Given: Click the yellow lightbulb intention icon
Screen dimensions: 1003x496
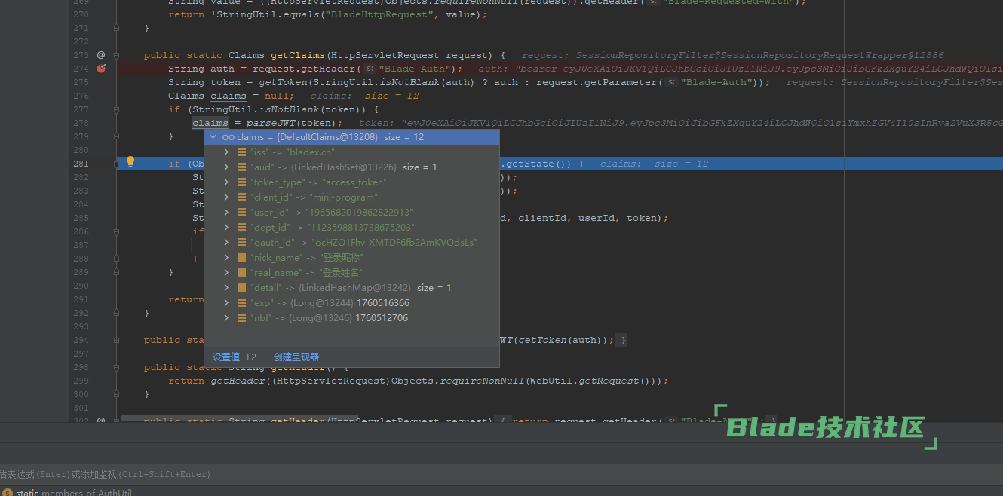Looking at the screenshot, I should 130,161.
